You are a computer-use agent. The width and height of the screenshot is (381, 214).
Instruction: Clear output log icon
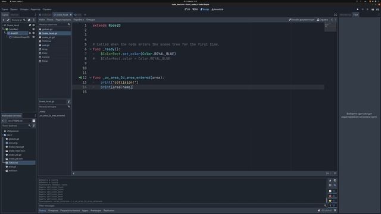(330, 181)
